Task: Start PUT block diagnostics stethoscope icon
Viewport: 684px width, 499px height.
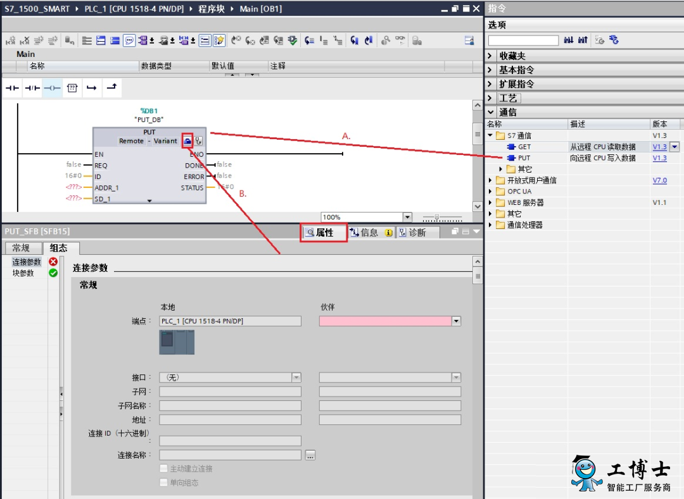Action: (x=198, y=140)
